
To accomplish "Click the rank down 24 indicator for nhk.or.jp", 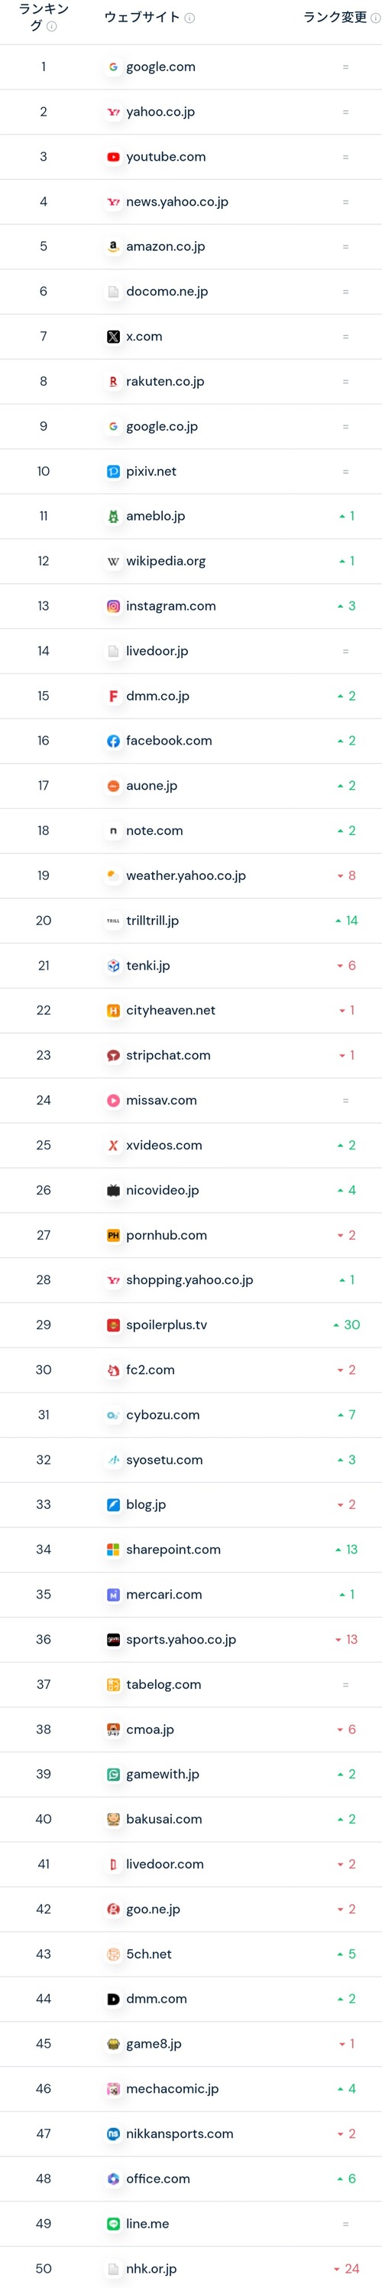I will tap(347, 2268).
